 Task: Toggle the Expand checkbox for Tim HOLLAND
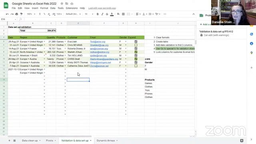click(136, 56)
